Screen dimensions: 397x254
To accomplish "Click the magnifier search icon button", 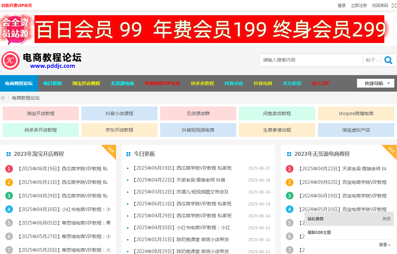I will coord(388,60).
